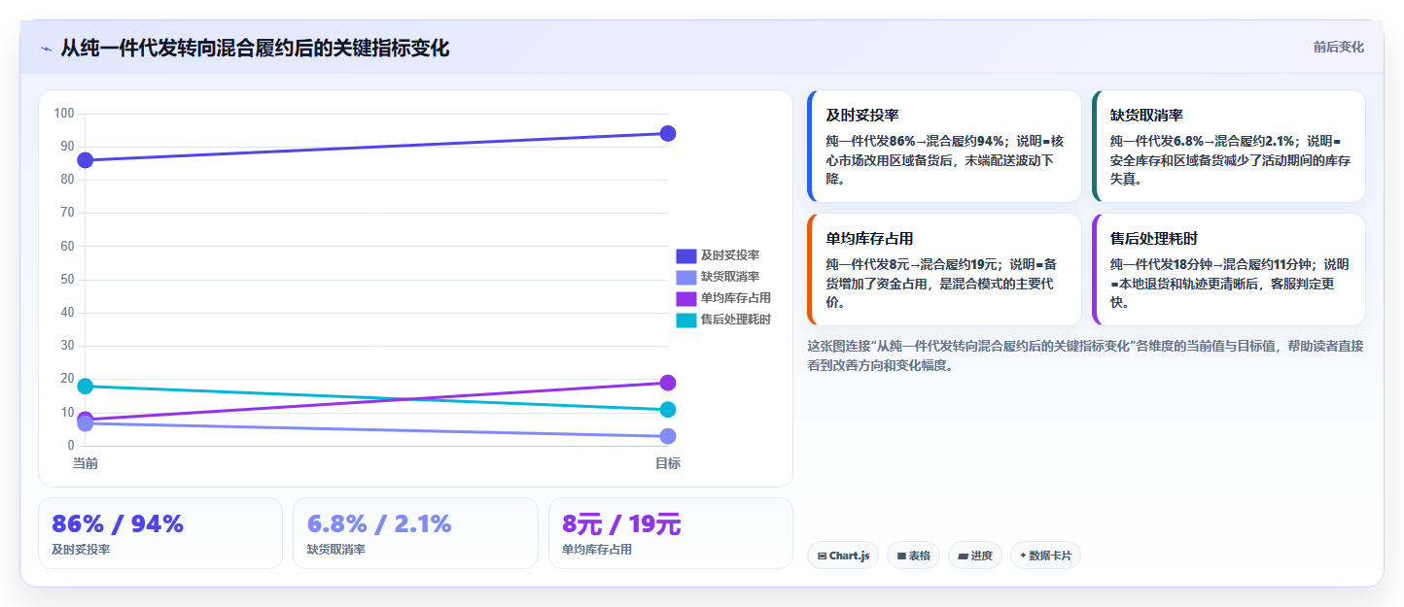
Task: Click the 目标 x-axis label
Action: coord(668,463)
